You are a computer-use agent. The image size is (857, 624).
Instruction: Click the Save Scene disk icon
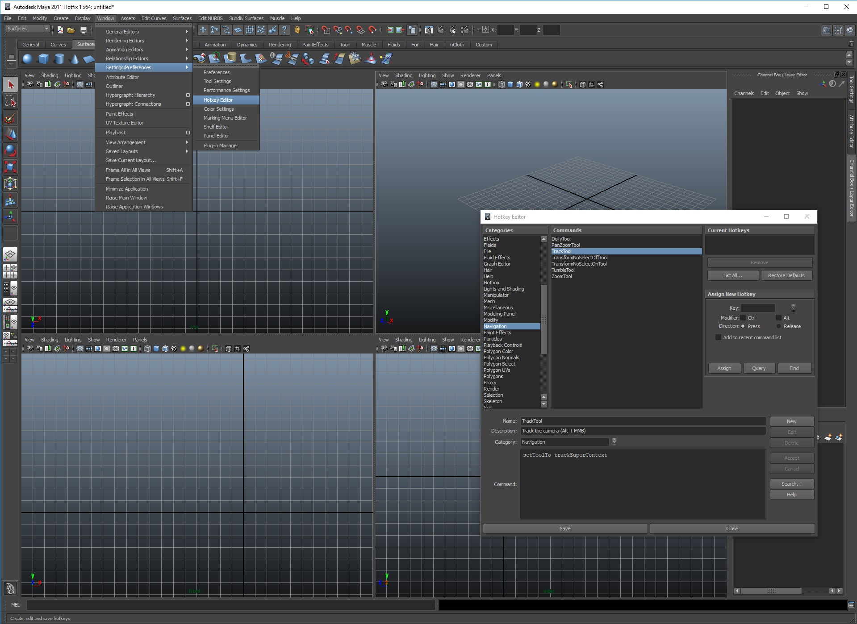click(x=83, y=30)
